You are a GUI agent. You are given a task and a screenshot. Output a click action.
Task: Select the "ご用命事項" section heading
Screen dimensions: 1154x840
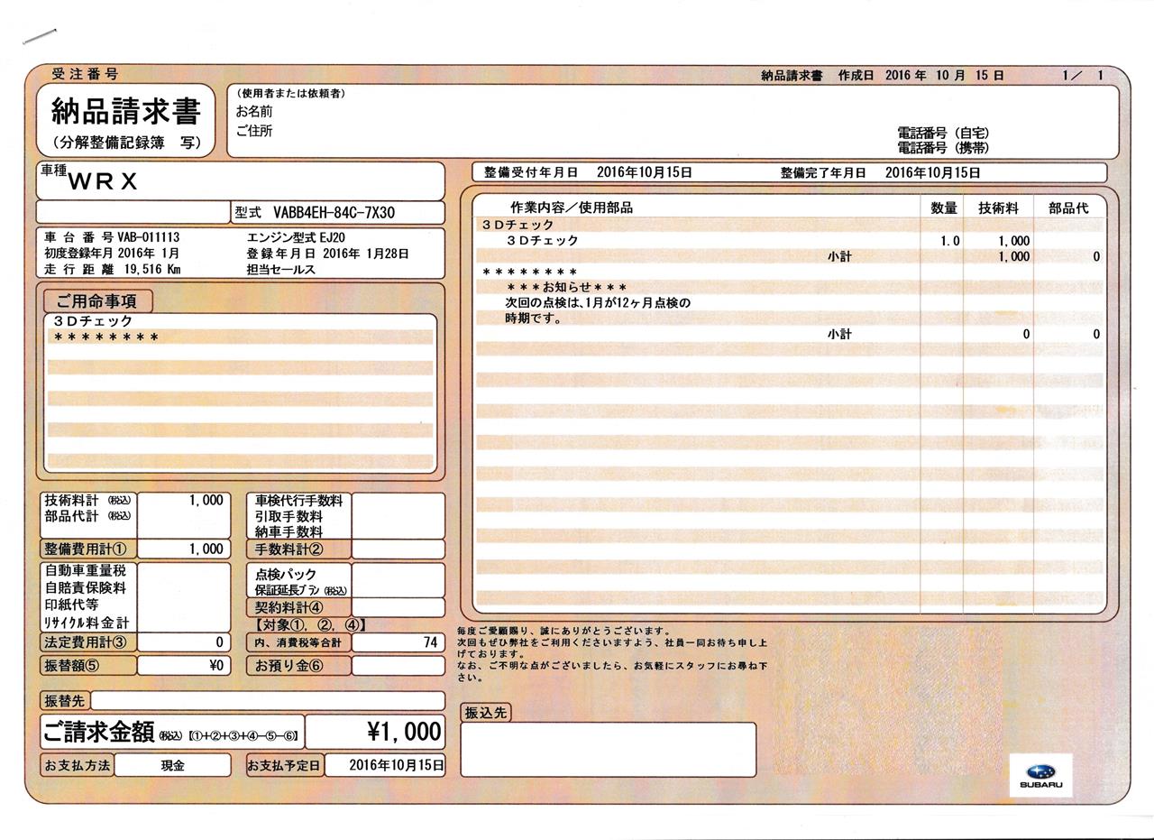point(97,301)
